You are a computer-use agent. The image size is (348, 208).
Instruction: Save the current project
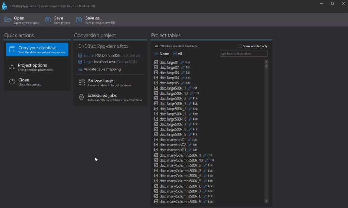click(x=58, y=20)
